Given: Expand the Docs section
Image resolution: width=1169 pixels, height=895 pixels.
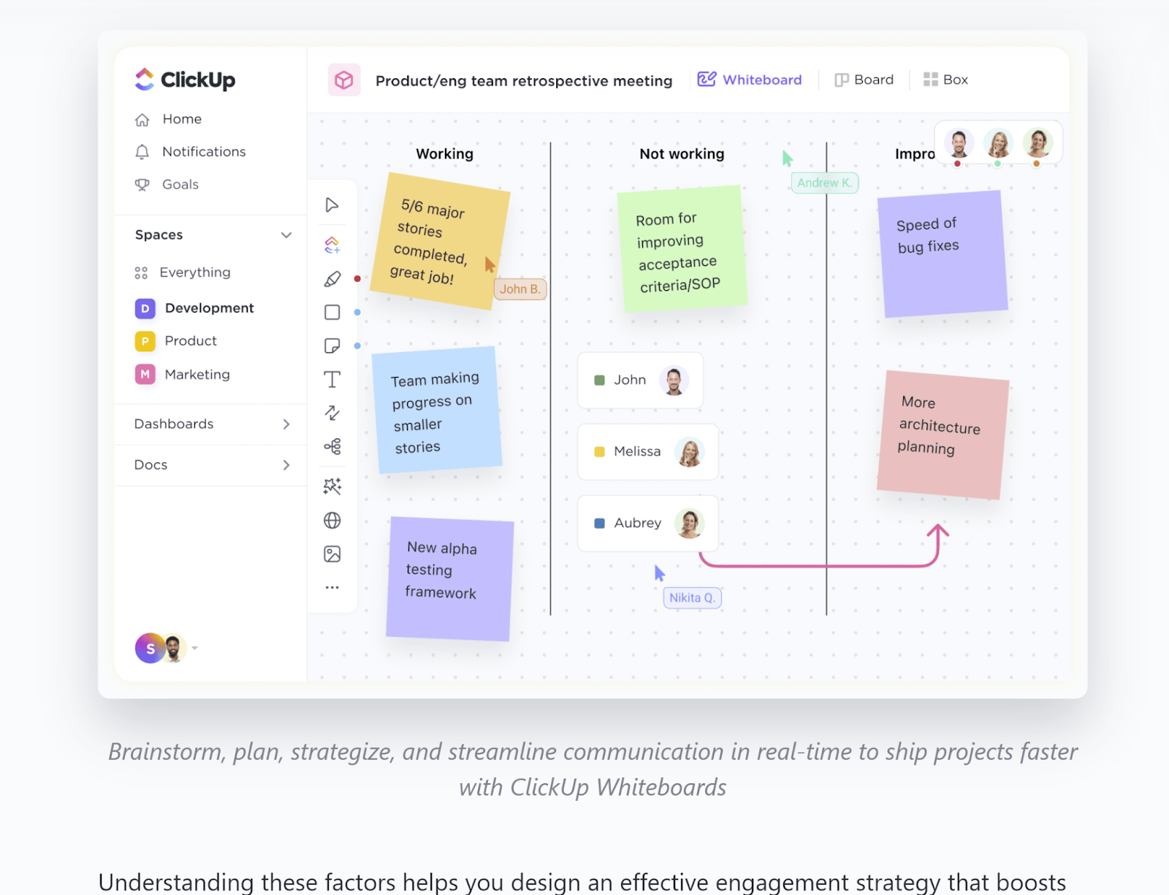Looking at the screenshot, I should (x=286, y=465).
